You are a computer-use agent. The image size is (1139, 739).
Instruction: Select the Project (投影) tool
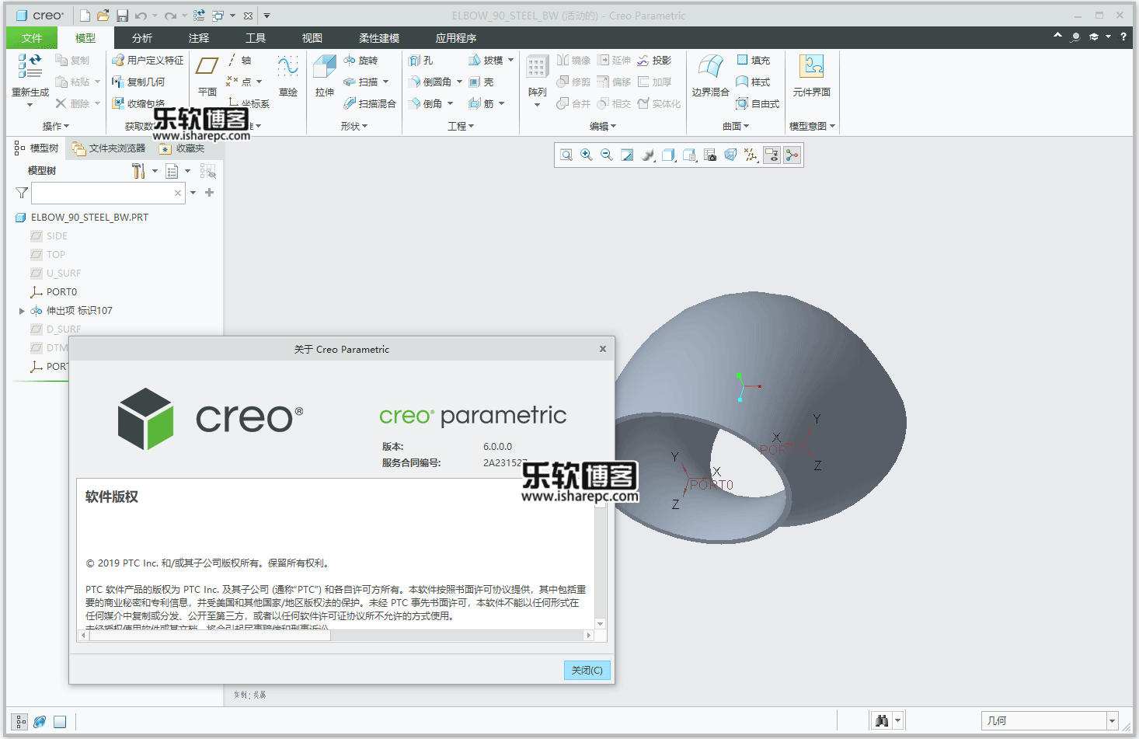[654, 60]
